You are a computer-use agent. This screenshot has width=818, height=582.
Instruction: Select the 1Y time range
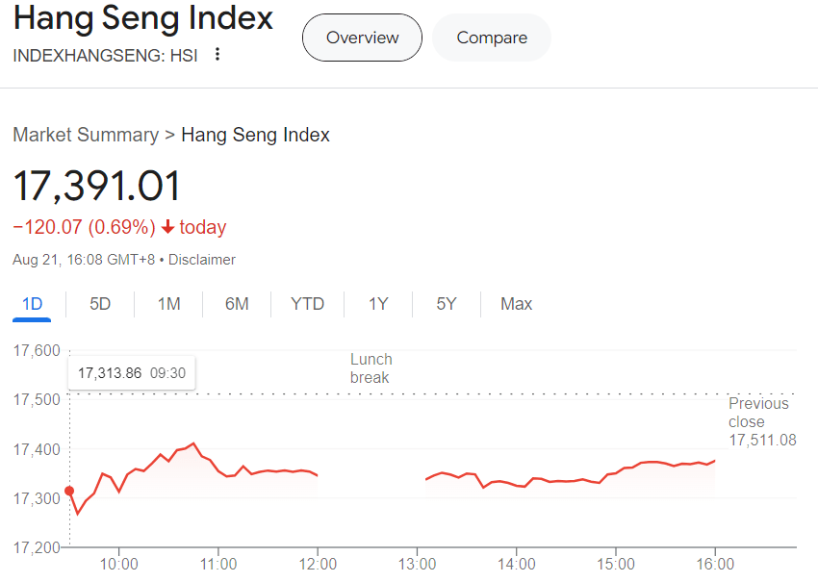tap(378, 303)
